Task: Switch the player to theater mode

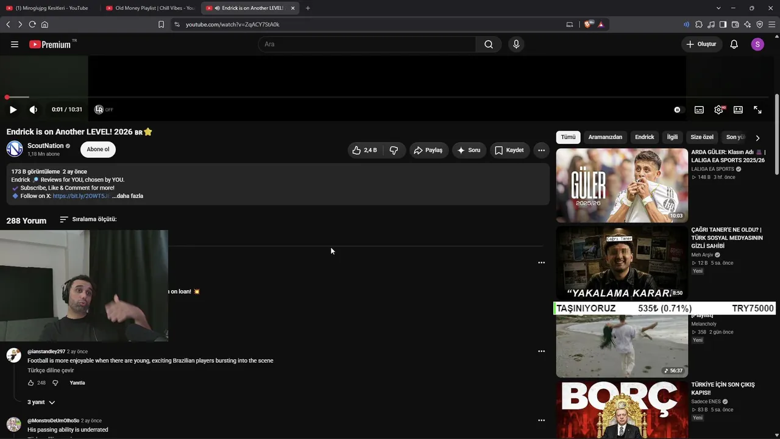Action: pos(738,110)
